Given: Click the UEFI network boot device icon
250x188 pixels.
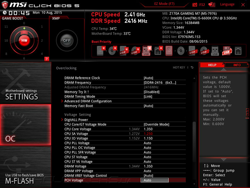Looking at the screenshot, I should 158,51.
